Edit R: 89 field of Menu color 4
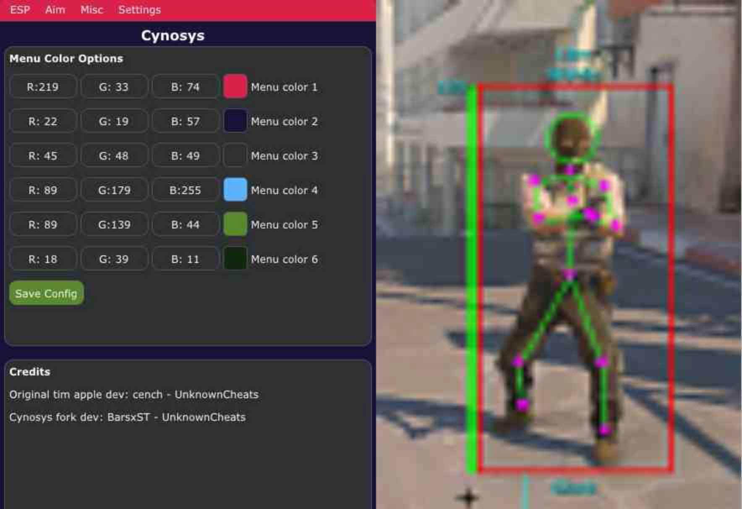742x509 pixels. click(43, 190)
